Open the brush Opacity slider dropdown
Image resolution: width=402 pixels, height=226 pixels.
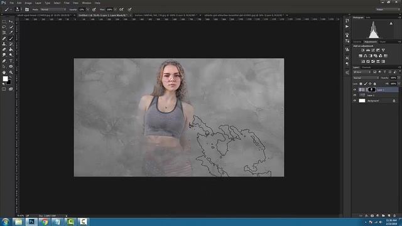[x=88, y=9]
